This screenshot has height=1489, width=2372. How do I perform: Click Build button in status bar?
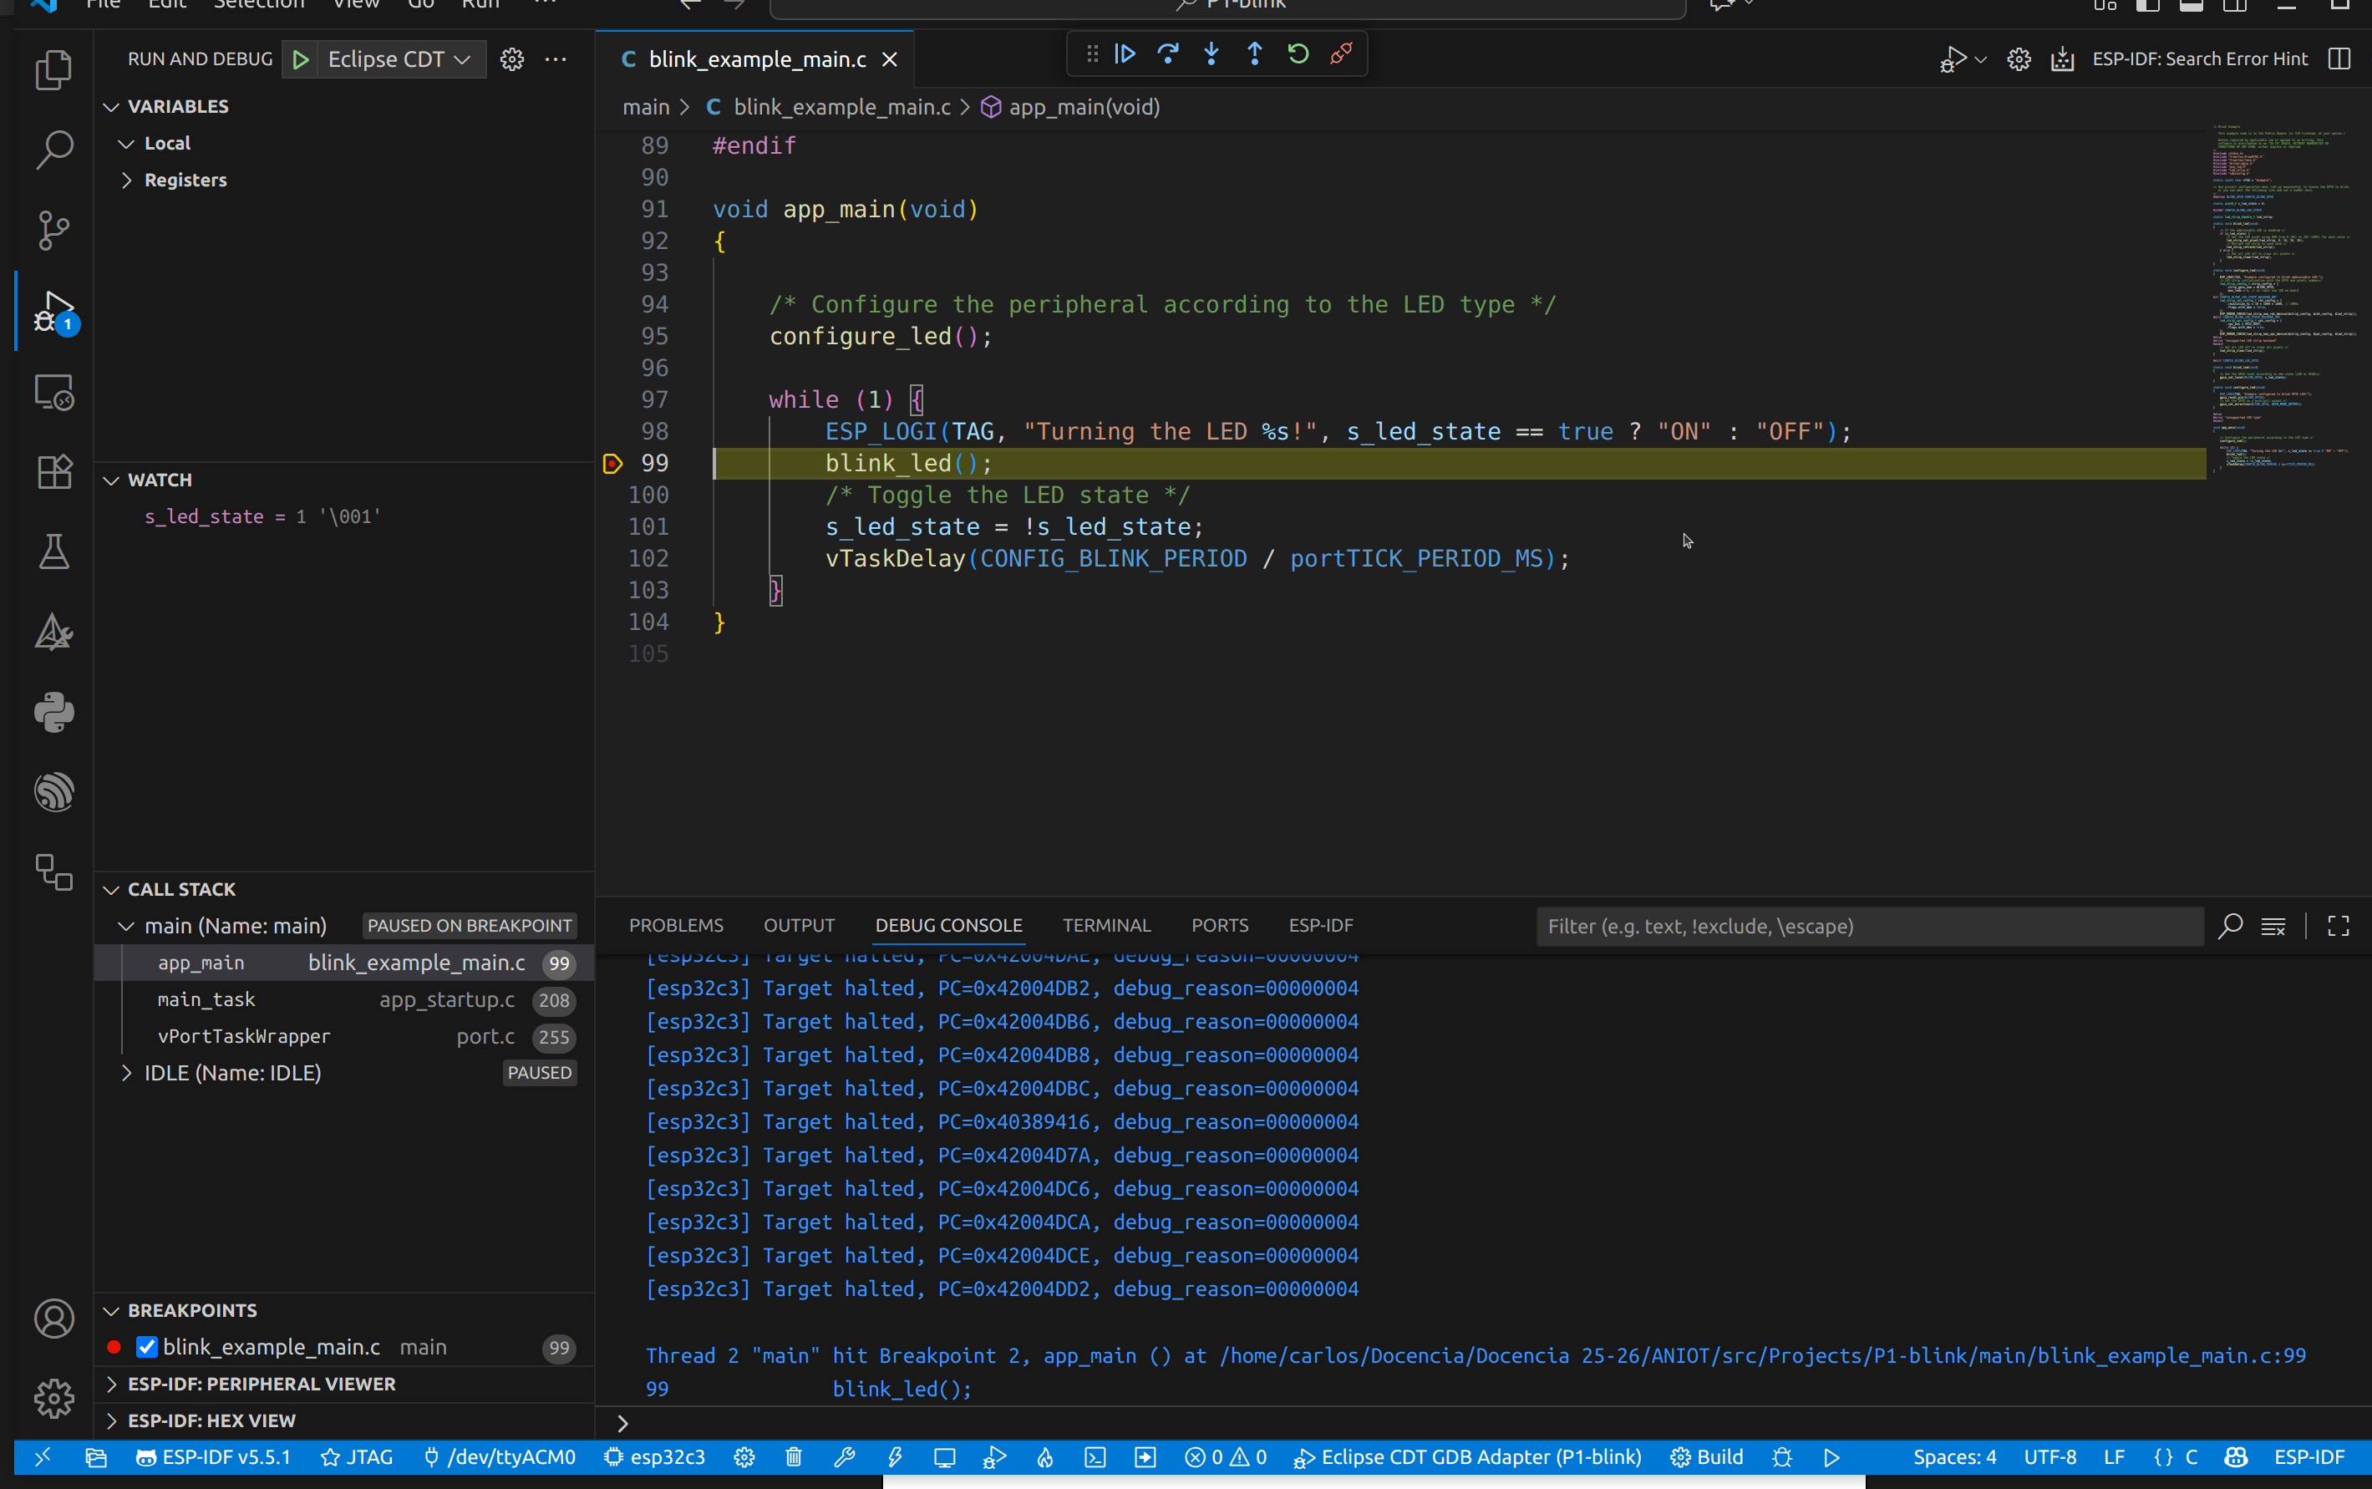tap(1708, 1456)
